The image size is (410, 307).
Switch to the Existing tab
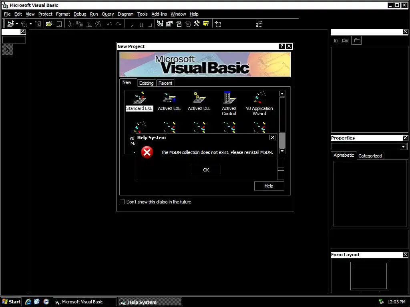pyautogui.click(x=147, y=83)
